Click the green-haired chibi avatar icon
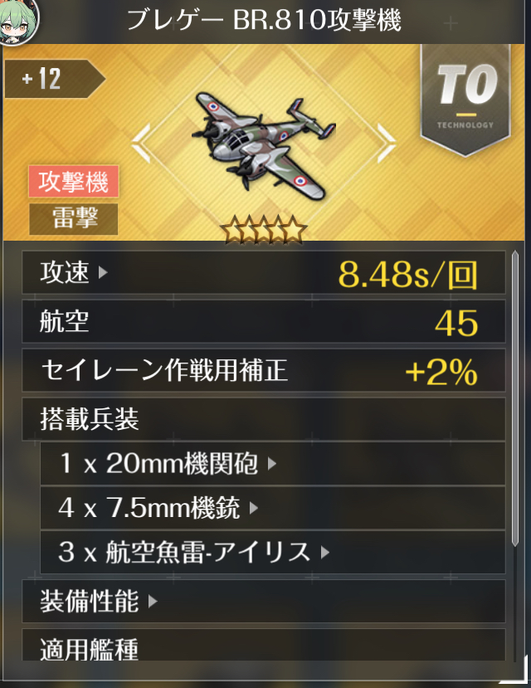The image size is (531, 688). pyautogui.click(x=17, y=20)
